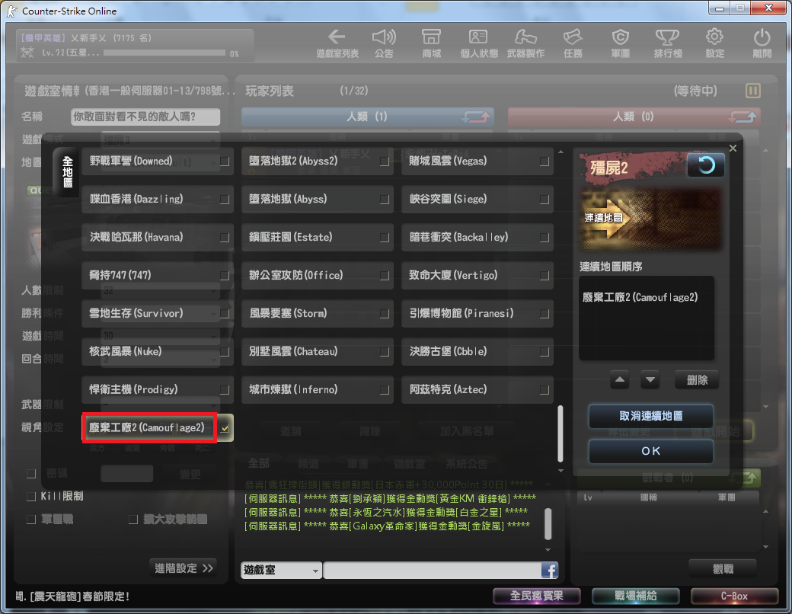Open the C-Box button
The height and width of the screenshot is (614, 792).
[734, 596]
